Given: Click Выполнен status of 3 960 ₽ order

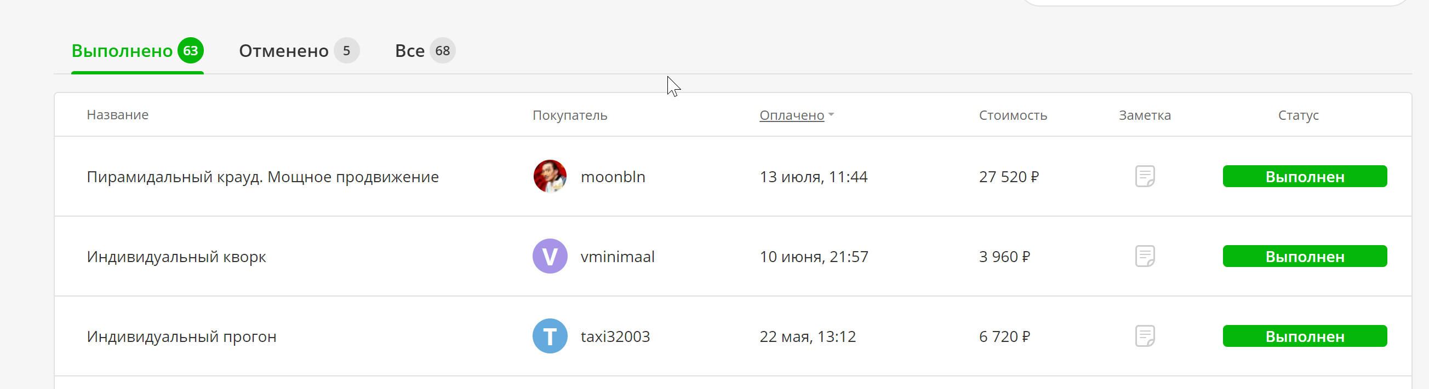Looking at the screenshot, I should [1304, 256].
